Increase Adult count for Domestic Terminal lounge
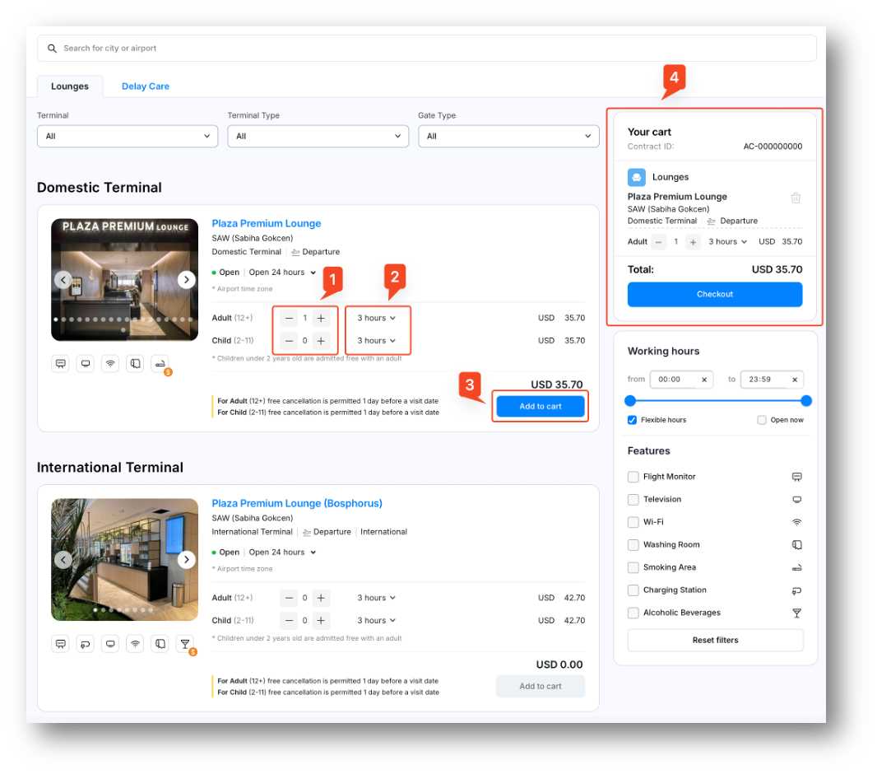The image size is (877, 774). 321,318
